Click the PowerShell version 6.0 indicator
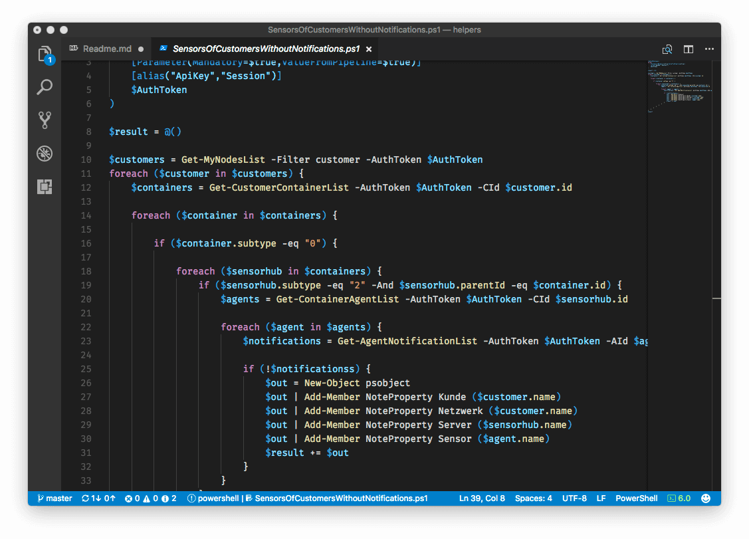The width and height of the screenshot is (749, 539). click(679, 498)
